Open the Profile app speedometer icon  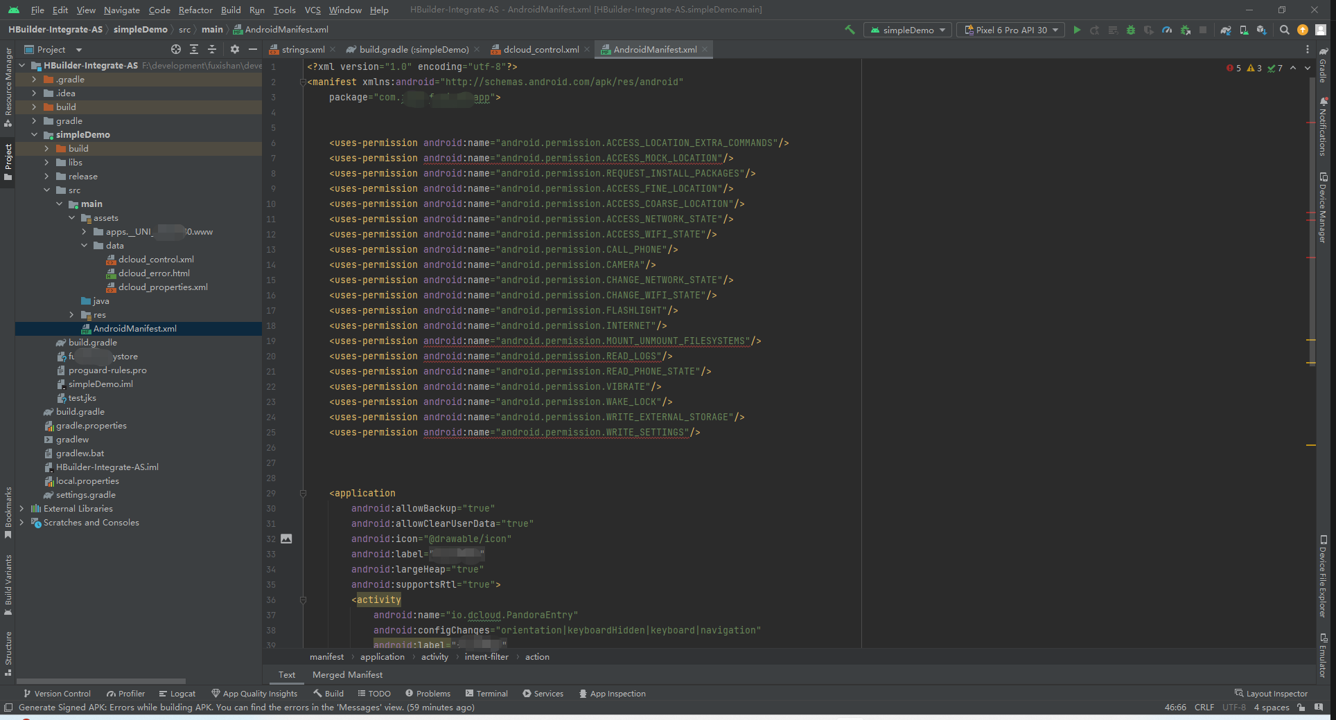1167,30
